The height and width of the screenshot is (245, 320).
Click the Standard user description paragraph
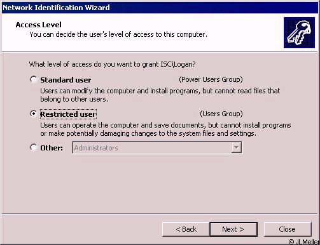click(x=160, y=95)
